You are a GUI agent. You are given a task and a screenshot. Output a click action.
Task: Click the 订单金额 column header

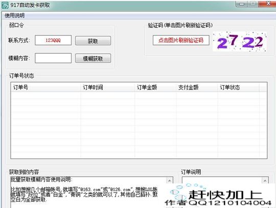coord(155,87)
